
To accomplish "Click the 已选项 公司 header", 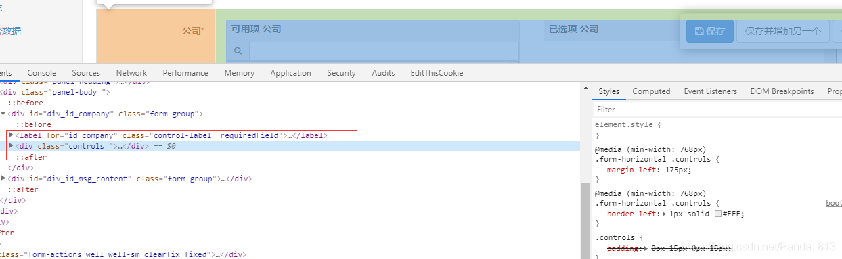I will pyautogui.click(x=574, y=30).
